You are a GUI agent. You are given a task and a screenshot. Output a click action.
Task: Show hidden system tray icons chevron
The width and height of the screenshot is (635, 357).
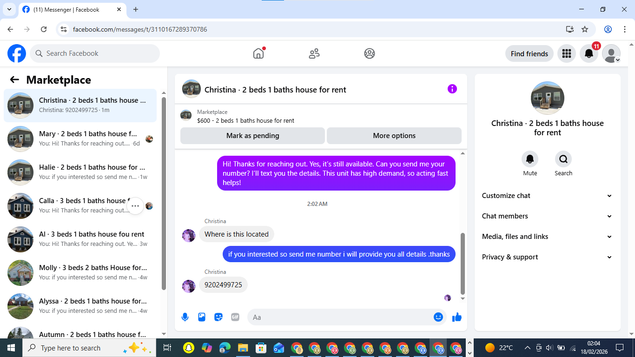point(527,348)
